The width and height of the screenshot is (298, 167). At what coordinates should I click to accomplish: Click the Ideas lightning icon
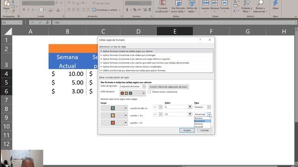(x=275, y=3)
